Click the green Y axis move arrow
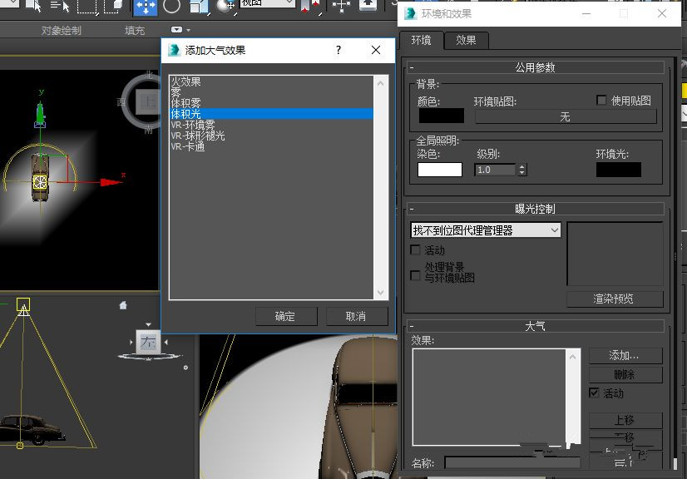The width and height of the screenshot is (687, 479). (x=40, y=113)
